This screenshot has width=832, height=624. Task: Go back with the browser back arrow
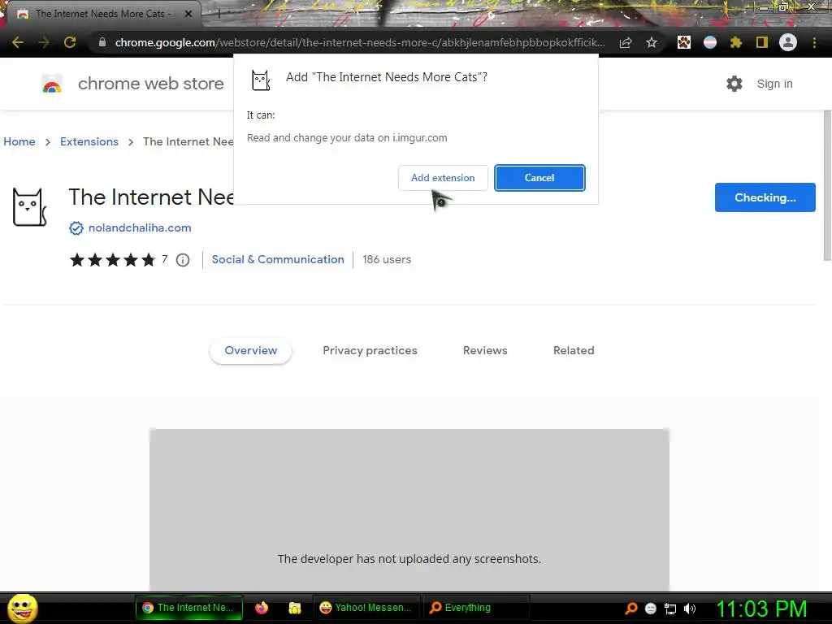click(18, 42)
